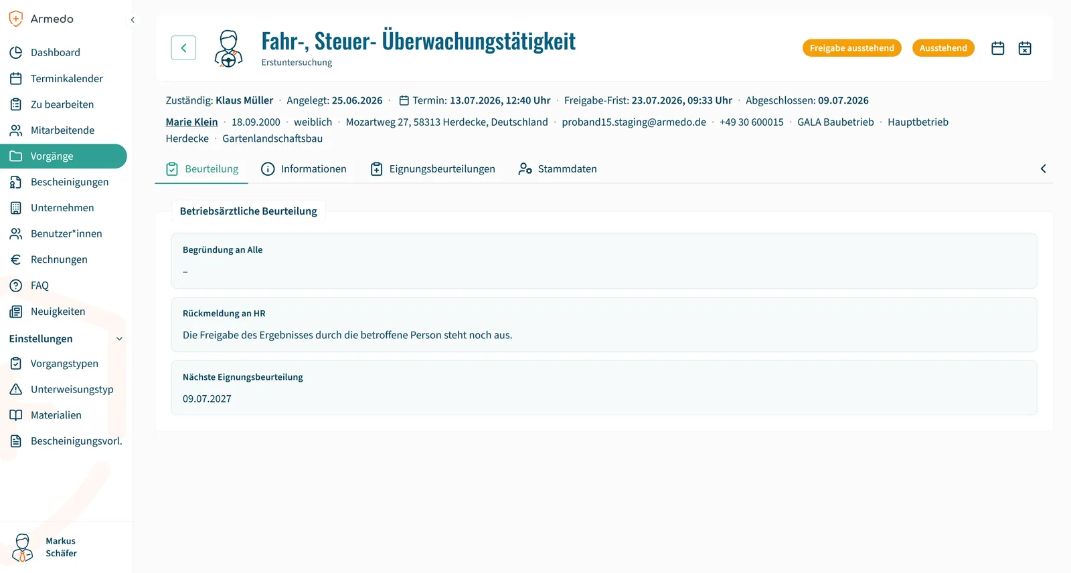
Task: Click the Terminkalender calendar icon
Action: click(16, 78)
